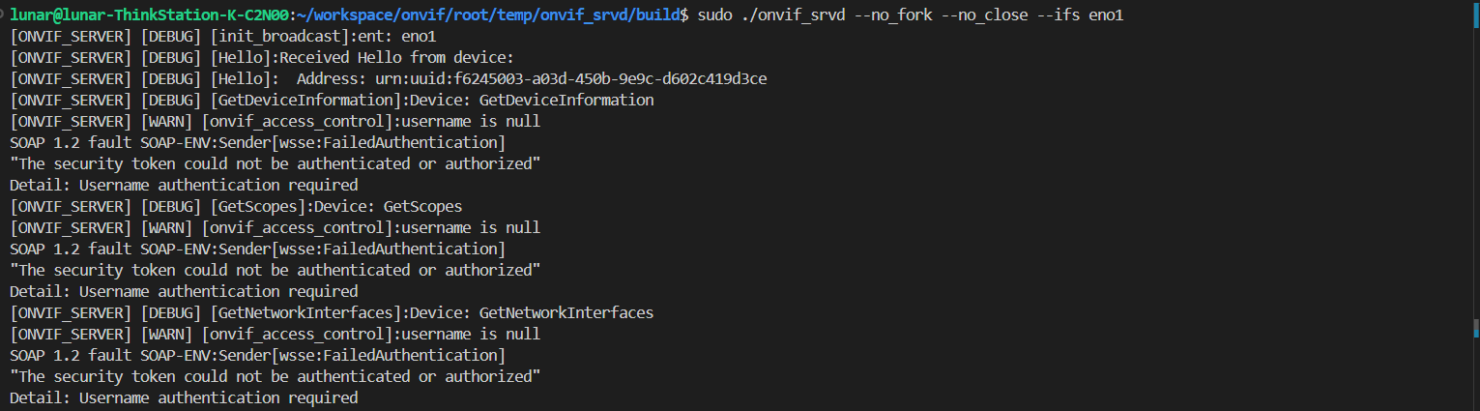Click the final "Username authentication required" line
This screenshot has width=1480, height=411.
(184, 398)
